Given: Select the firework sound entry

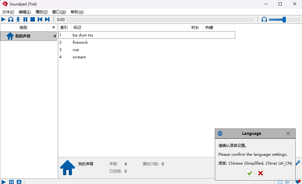Looking at the screenshot, I should [80, 42].
